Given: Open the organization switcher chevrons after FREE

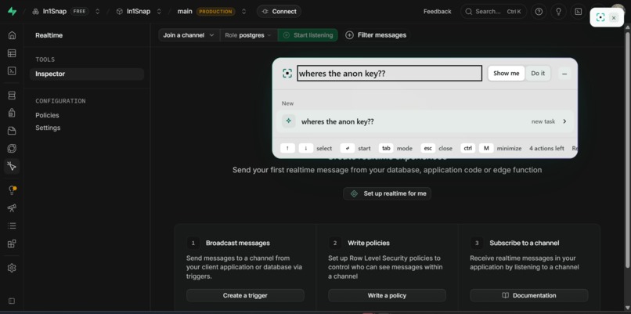Looking at the screenshot, I should (x=97, y=12).
